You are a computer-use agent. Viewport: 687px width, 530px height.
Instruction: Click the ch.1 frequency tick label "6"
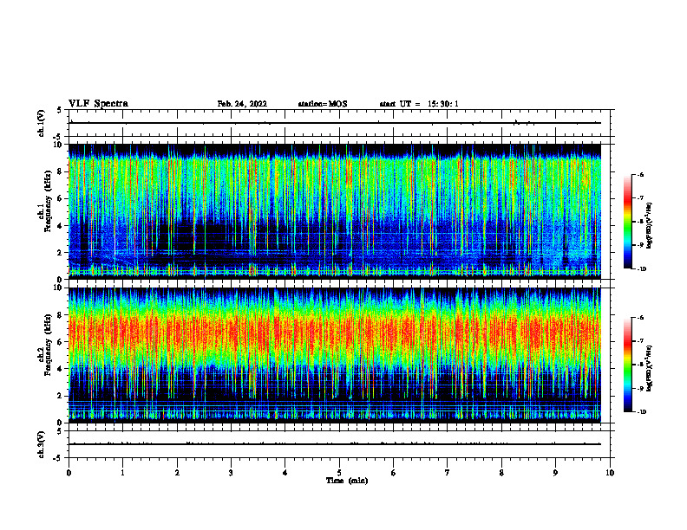[x=61, y=198]
